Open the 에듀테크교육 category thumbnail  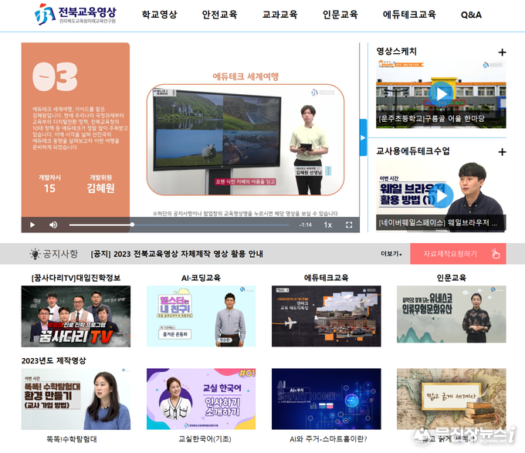[x=326, y=316]
